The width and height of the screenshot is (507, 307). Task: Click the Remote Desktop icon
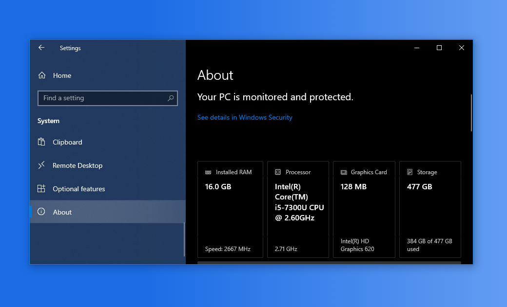click(41, 165)
